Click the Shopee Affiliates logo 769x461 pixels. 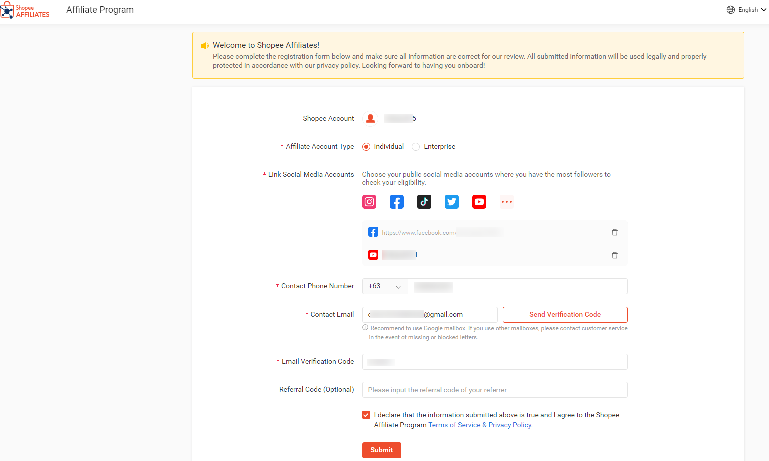[x=25, y=10]
